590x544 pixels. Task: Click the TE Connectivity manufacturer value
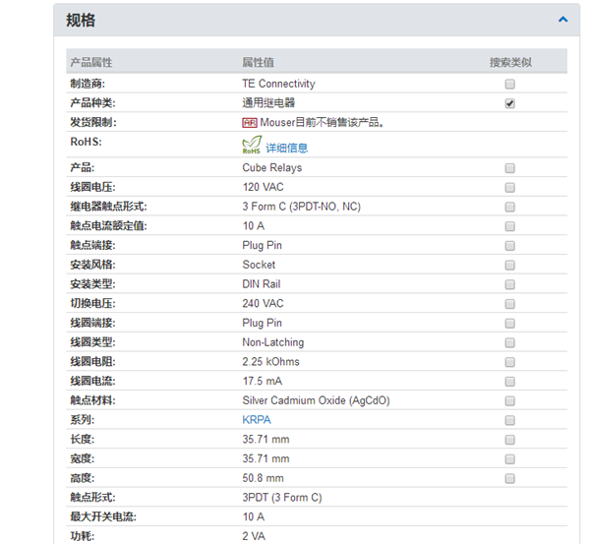pos(278,84)
